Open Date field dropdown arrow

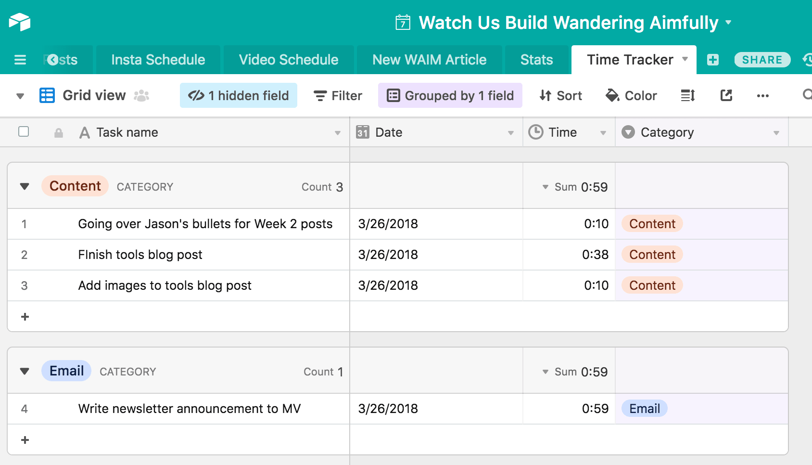click(511, 133)
